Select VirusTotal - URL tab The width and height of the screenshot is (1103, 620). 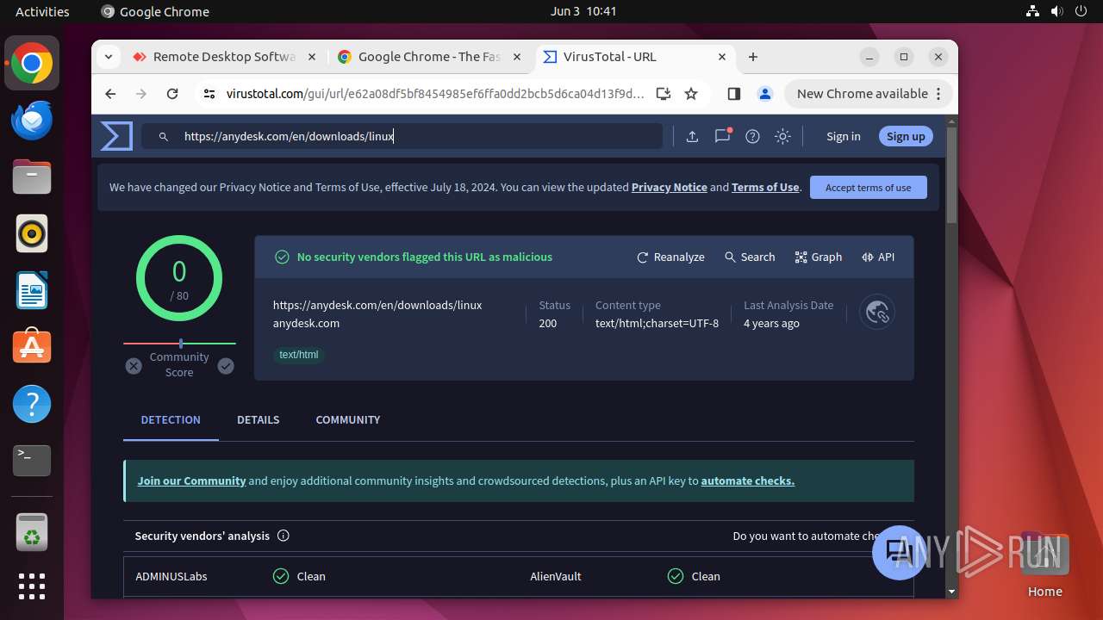(636, 57)
